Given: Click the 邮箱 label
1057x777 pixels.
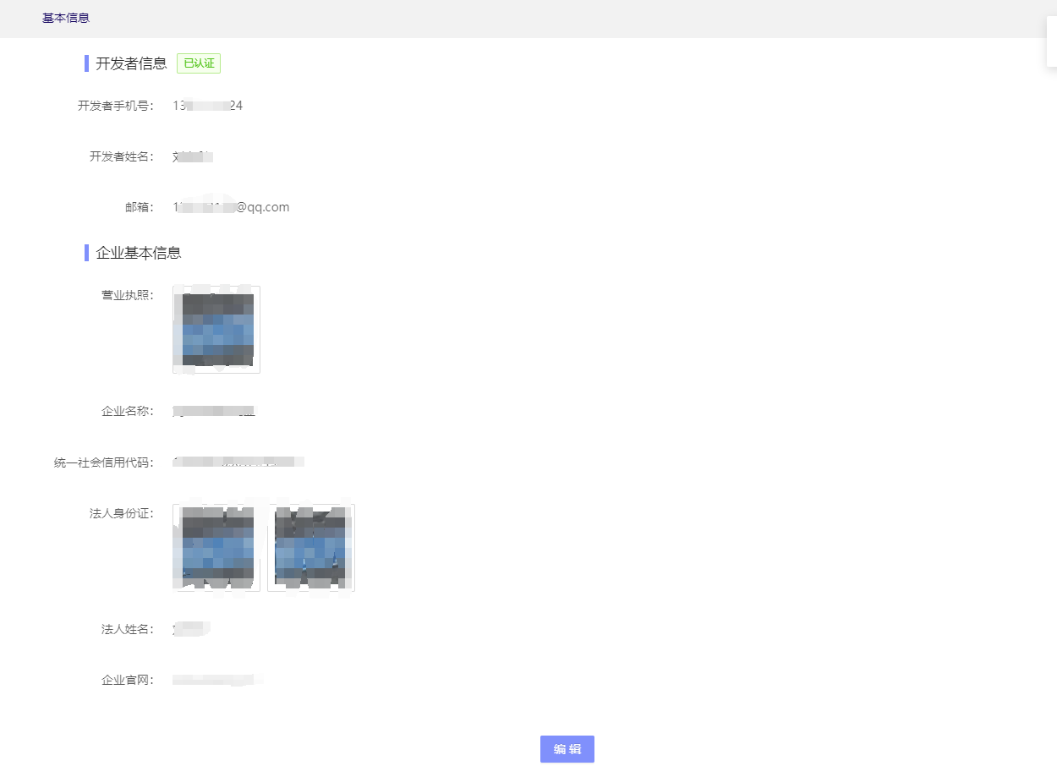Looking at the screenshot, I should tap(140, 207).
